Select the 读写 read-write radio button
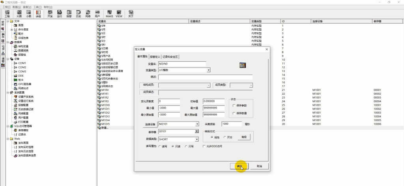 click(160, 146)
